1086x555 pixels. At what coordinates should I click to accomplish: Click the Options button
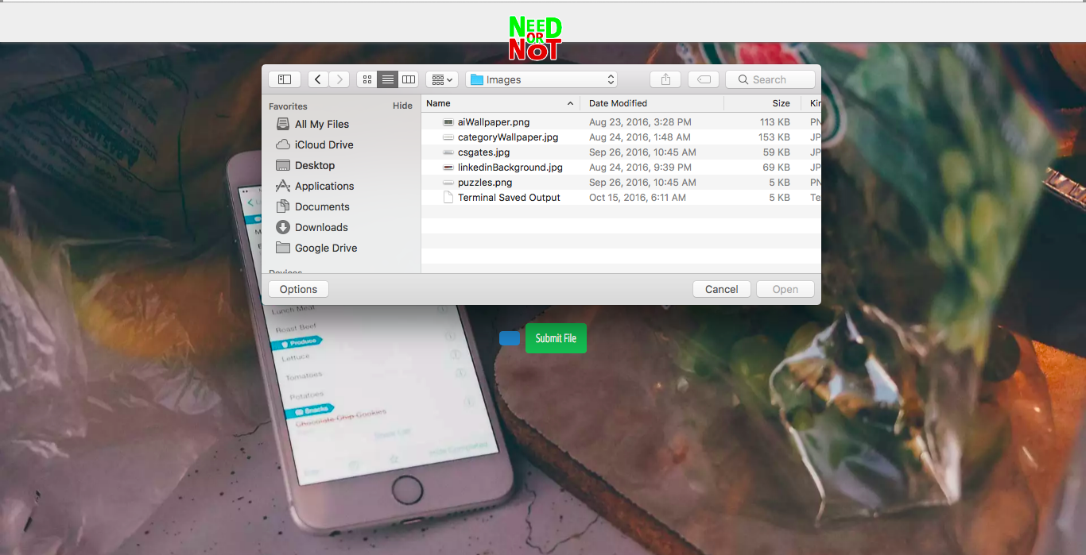pyautogui.click(x=299, y=289)
